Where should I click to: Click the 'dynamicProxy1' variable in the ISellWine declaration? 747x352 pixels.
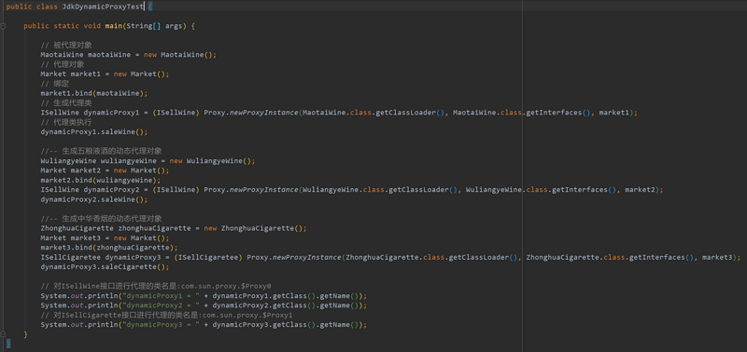coord(111,113)
